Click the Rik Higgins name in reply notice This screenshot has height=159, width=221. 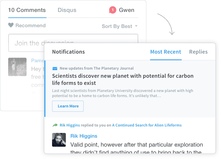point(70,125)
